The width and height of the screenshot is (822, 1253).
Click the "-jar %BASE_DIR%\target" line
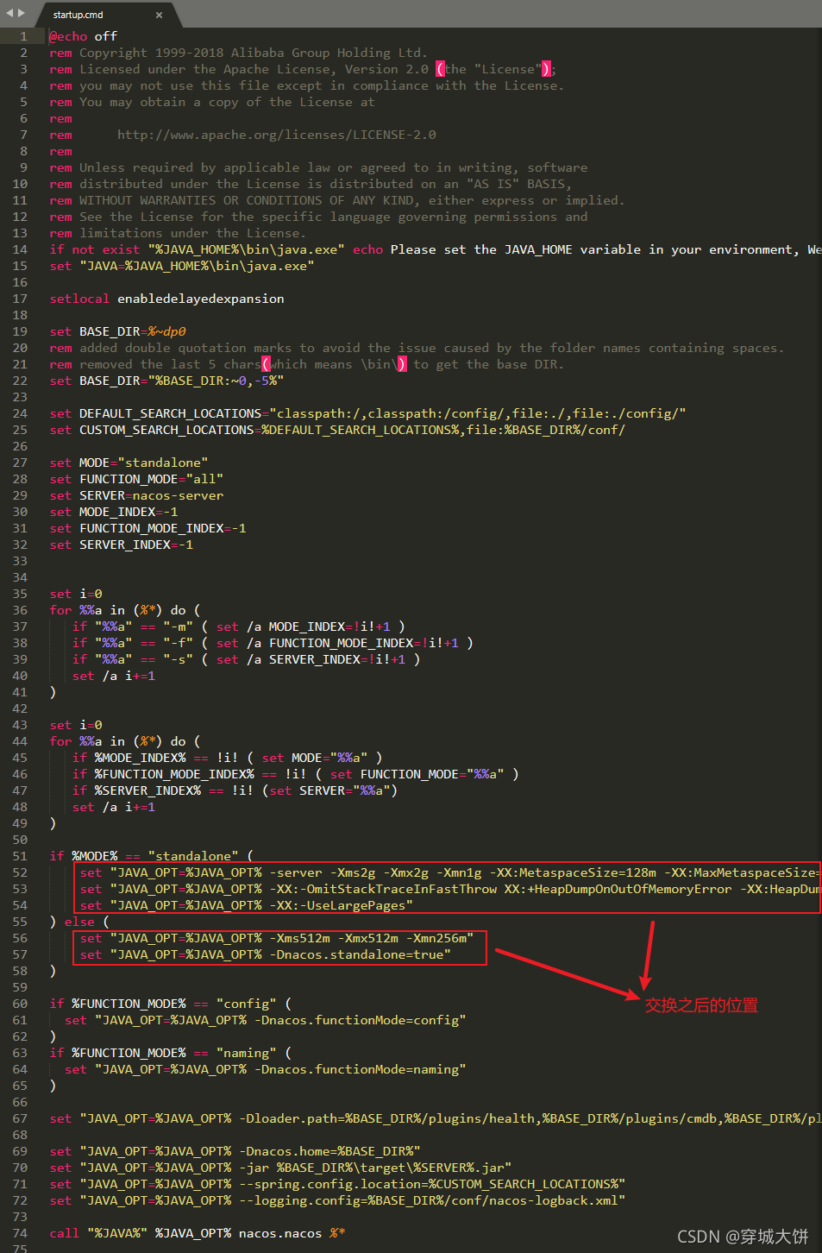280,1168
